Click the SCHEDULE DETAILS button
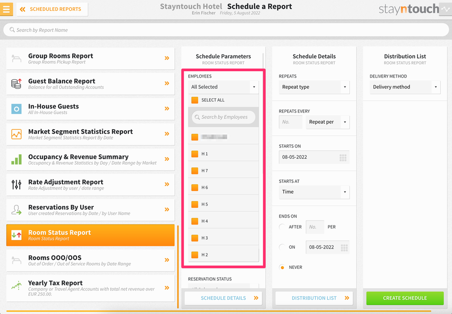 click(x=224, y=298)
